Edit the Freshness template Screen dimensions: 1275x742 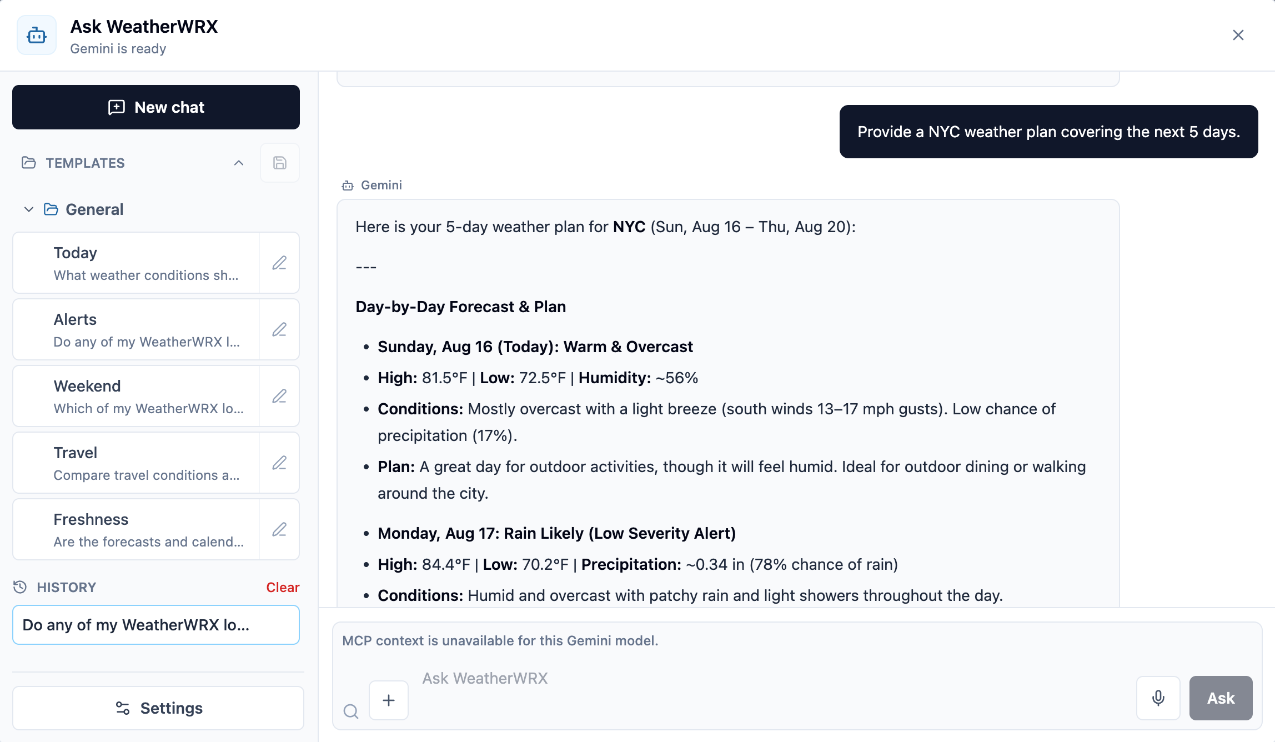[x=279, y=529]
